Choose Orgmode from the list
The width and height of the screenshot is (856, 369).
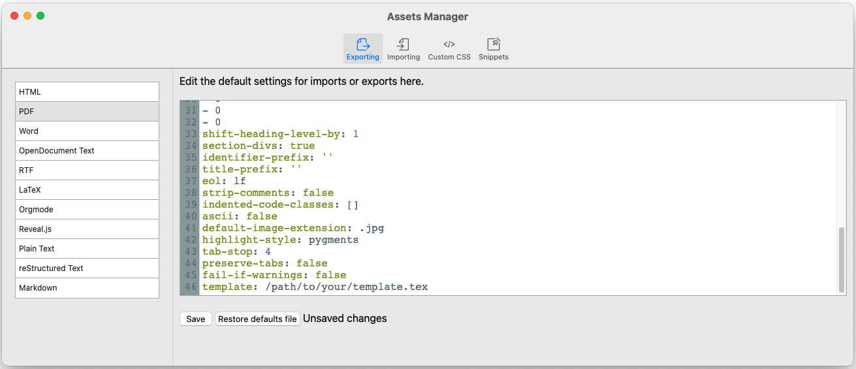point(87,210)
